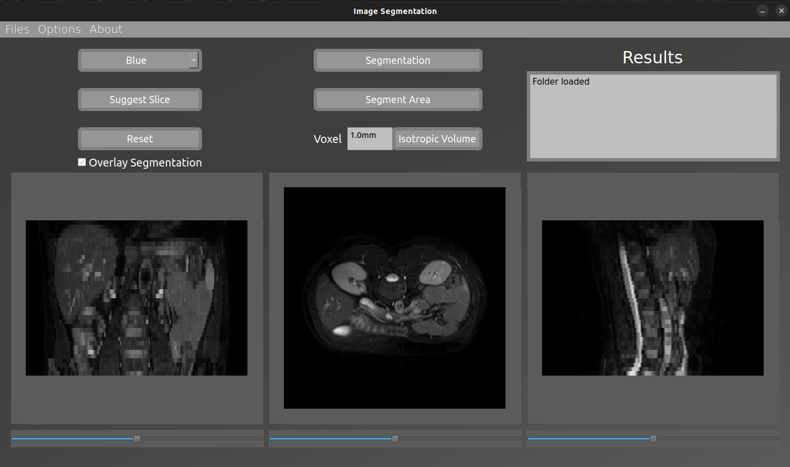Click the sagittal spine MRI image
The image size is (790, 467).
653,298
